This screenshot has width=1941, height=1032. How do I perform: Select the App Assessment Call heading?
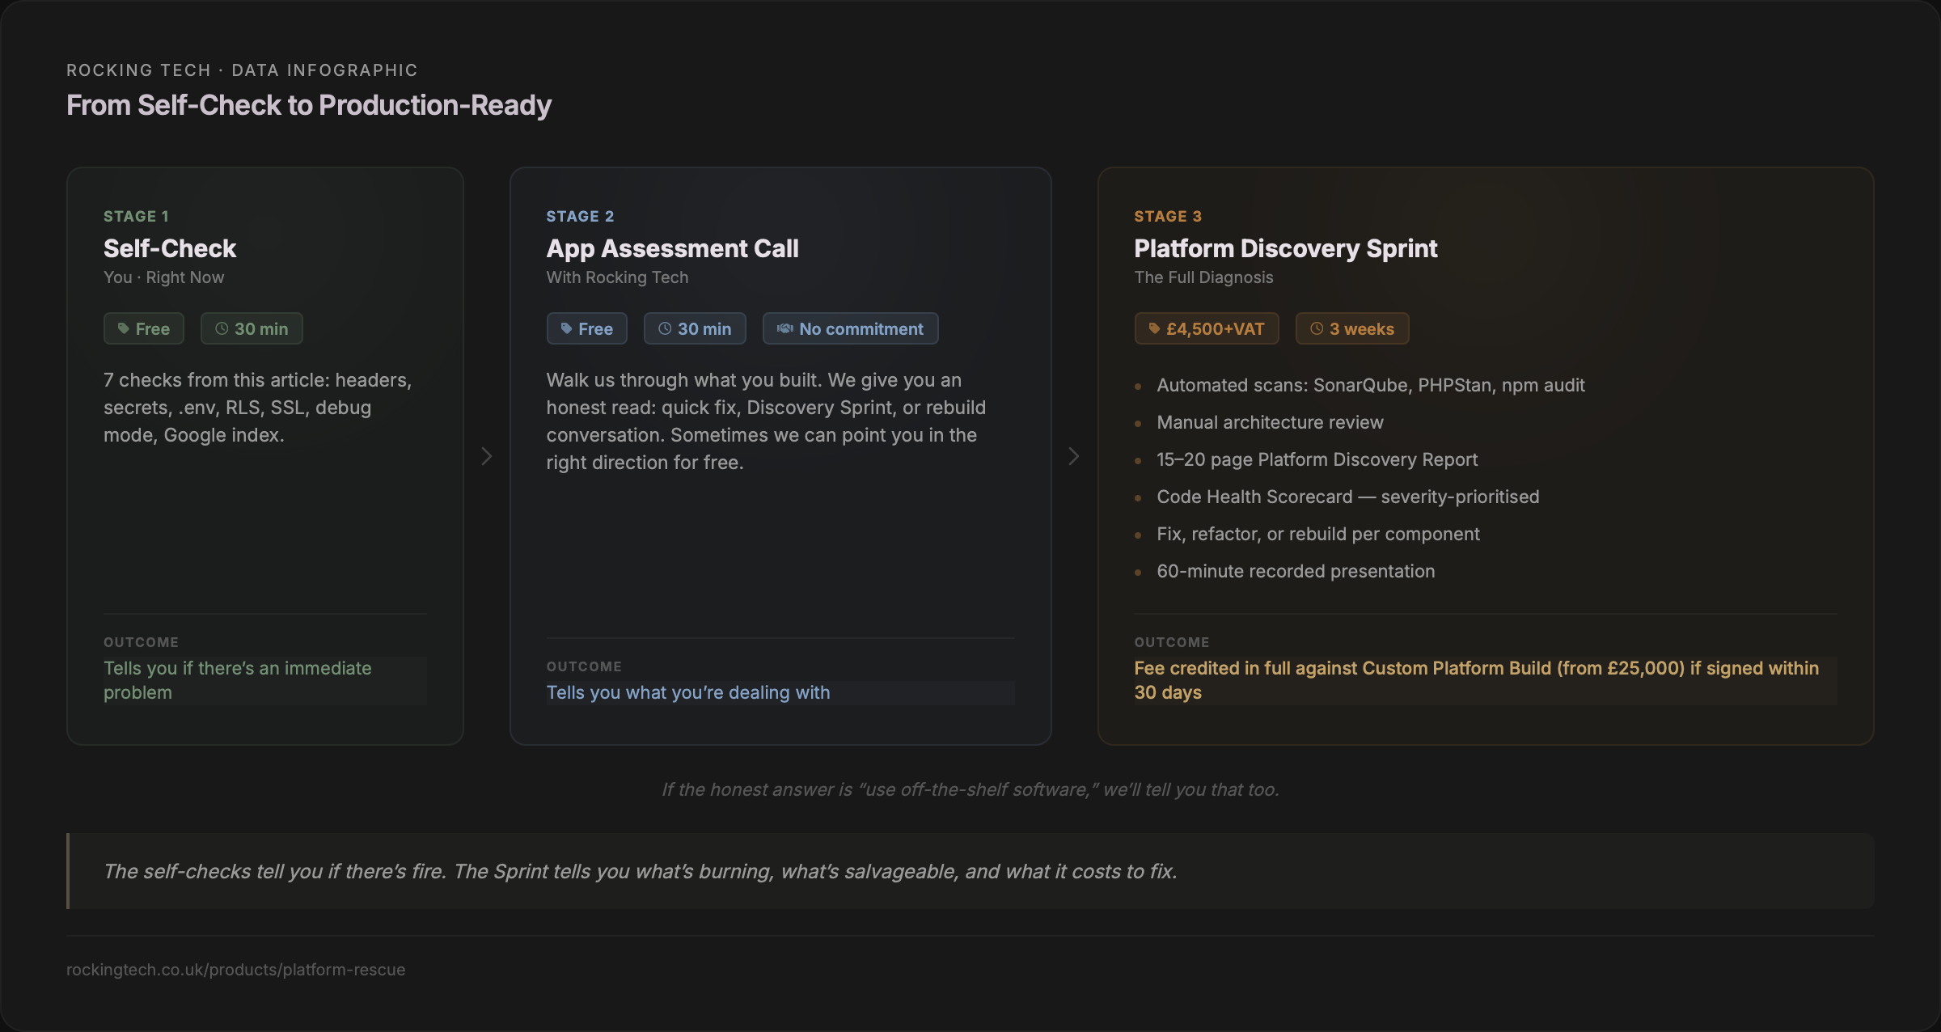click(672, 248)
